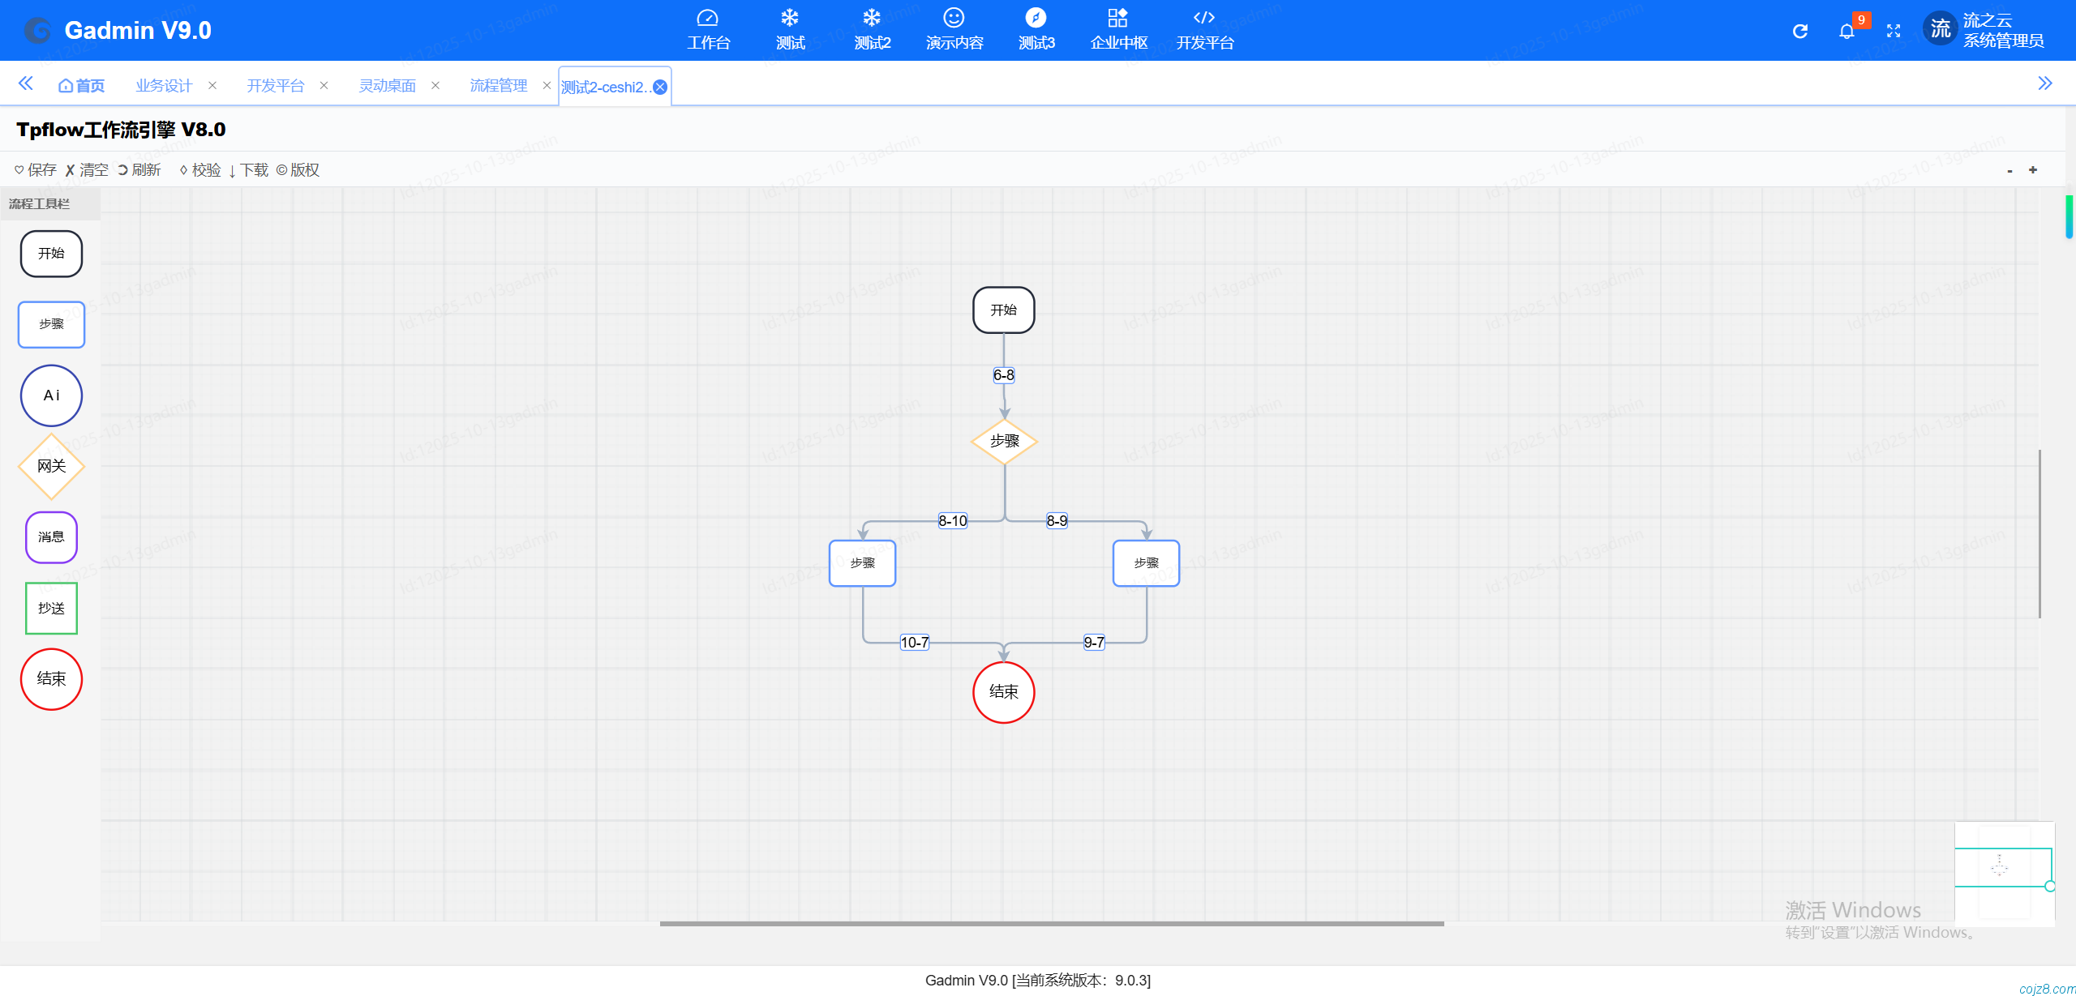Image resolution: width=2076 pixels, height=996 pixels.
Task: Click the 保存 save button
Action: point(36,170)
